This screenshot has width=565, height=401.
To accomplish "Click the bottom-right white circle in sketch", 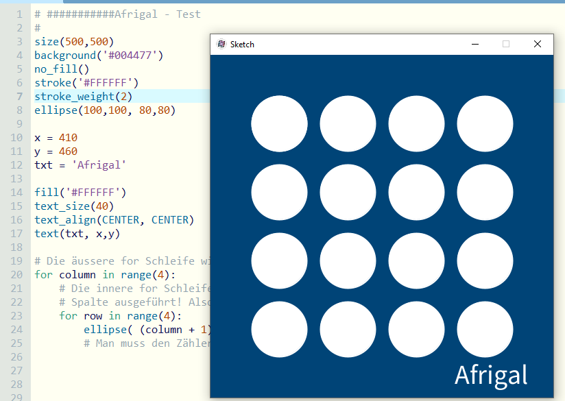I will click(485, 329).
